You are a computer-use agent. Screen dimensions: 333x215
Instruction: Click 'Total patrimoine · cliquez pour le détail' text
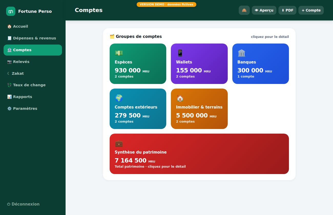150,167
